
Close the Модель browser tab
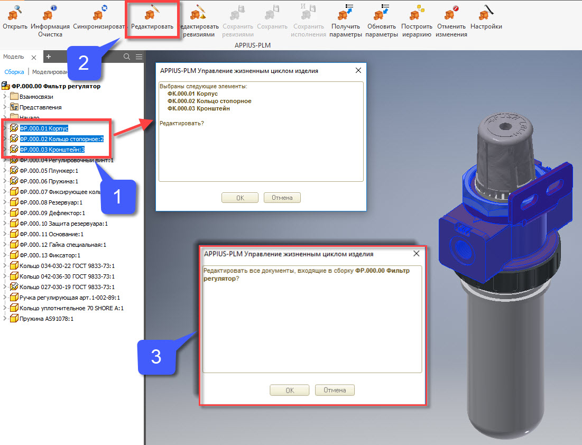[34, 58]
